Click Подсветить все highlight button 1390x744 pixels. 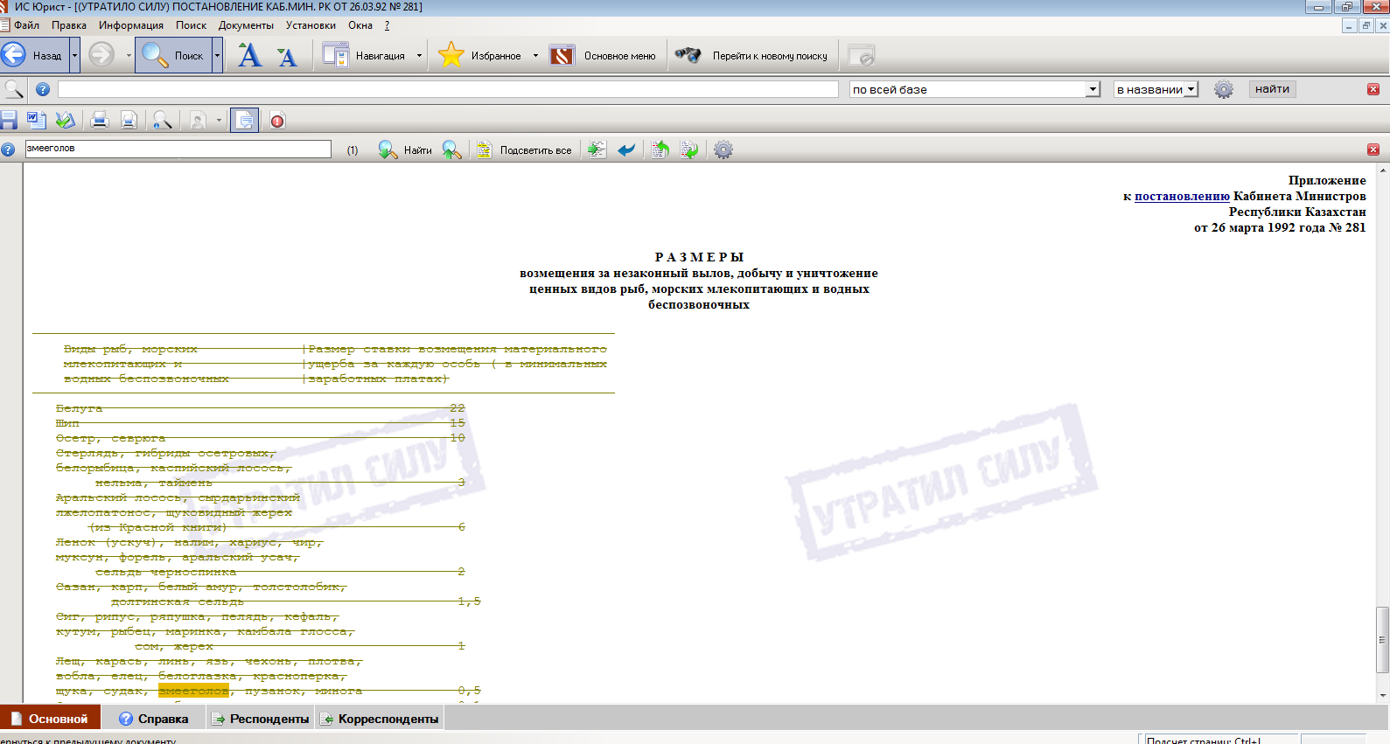[524, 149]
